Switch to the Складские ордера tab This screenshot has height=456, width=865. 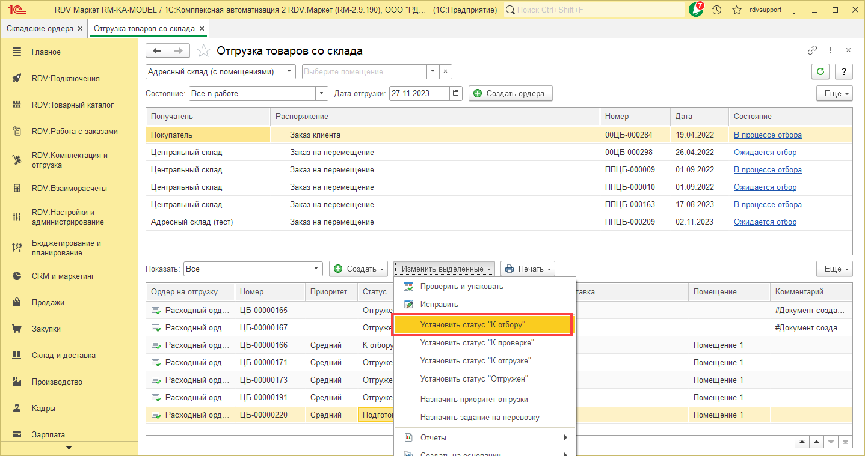[40, 28]
